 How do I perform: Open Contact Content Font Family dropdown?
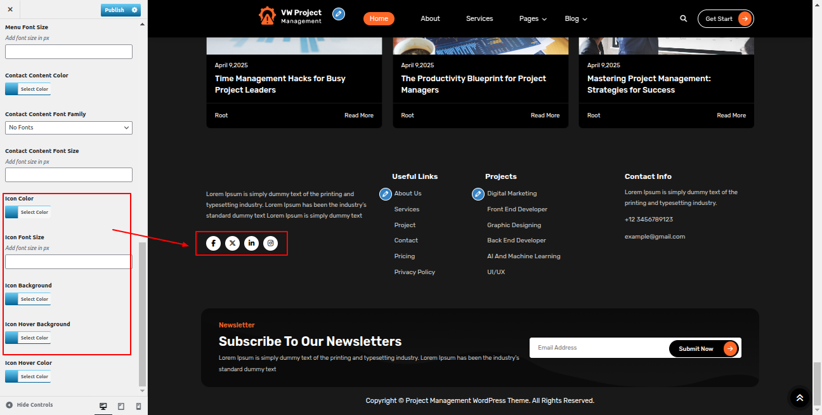pyautogui.click(x=68, y=128)
